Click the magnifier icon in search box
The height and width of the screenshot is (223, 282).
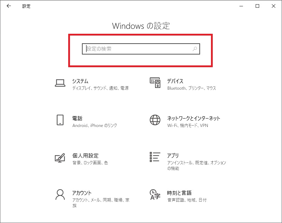195,49
